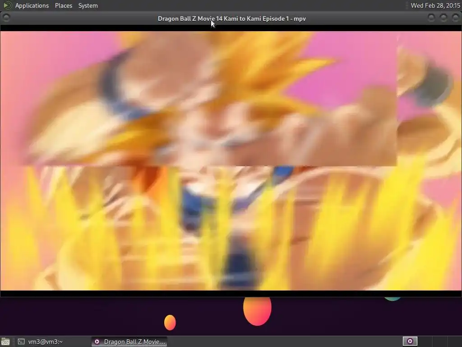Click the mpv video to toggle playback

231,161
